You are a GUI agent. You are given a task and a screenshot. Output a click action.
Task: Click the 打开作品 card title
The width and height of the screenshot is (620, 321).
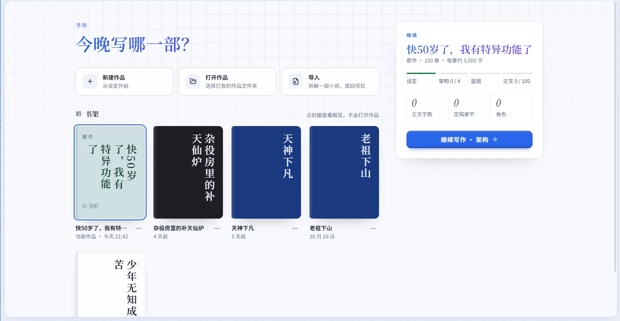217,78
